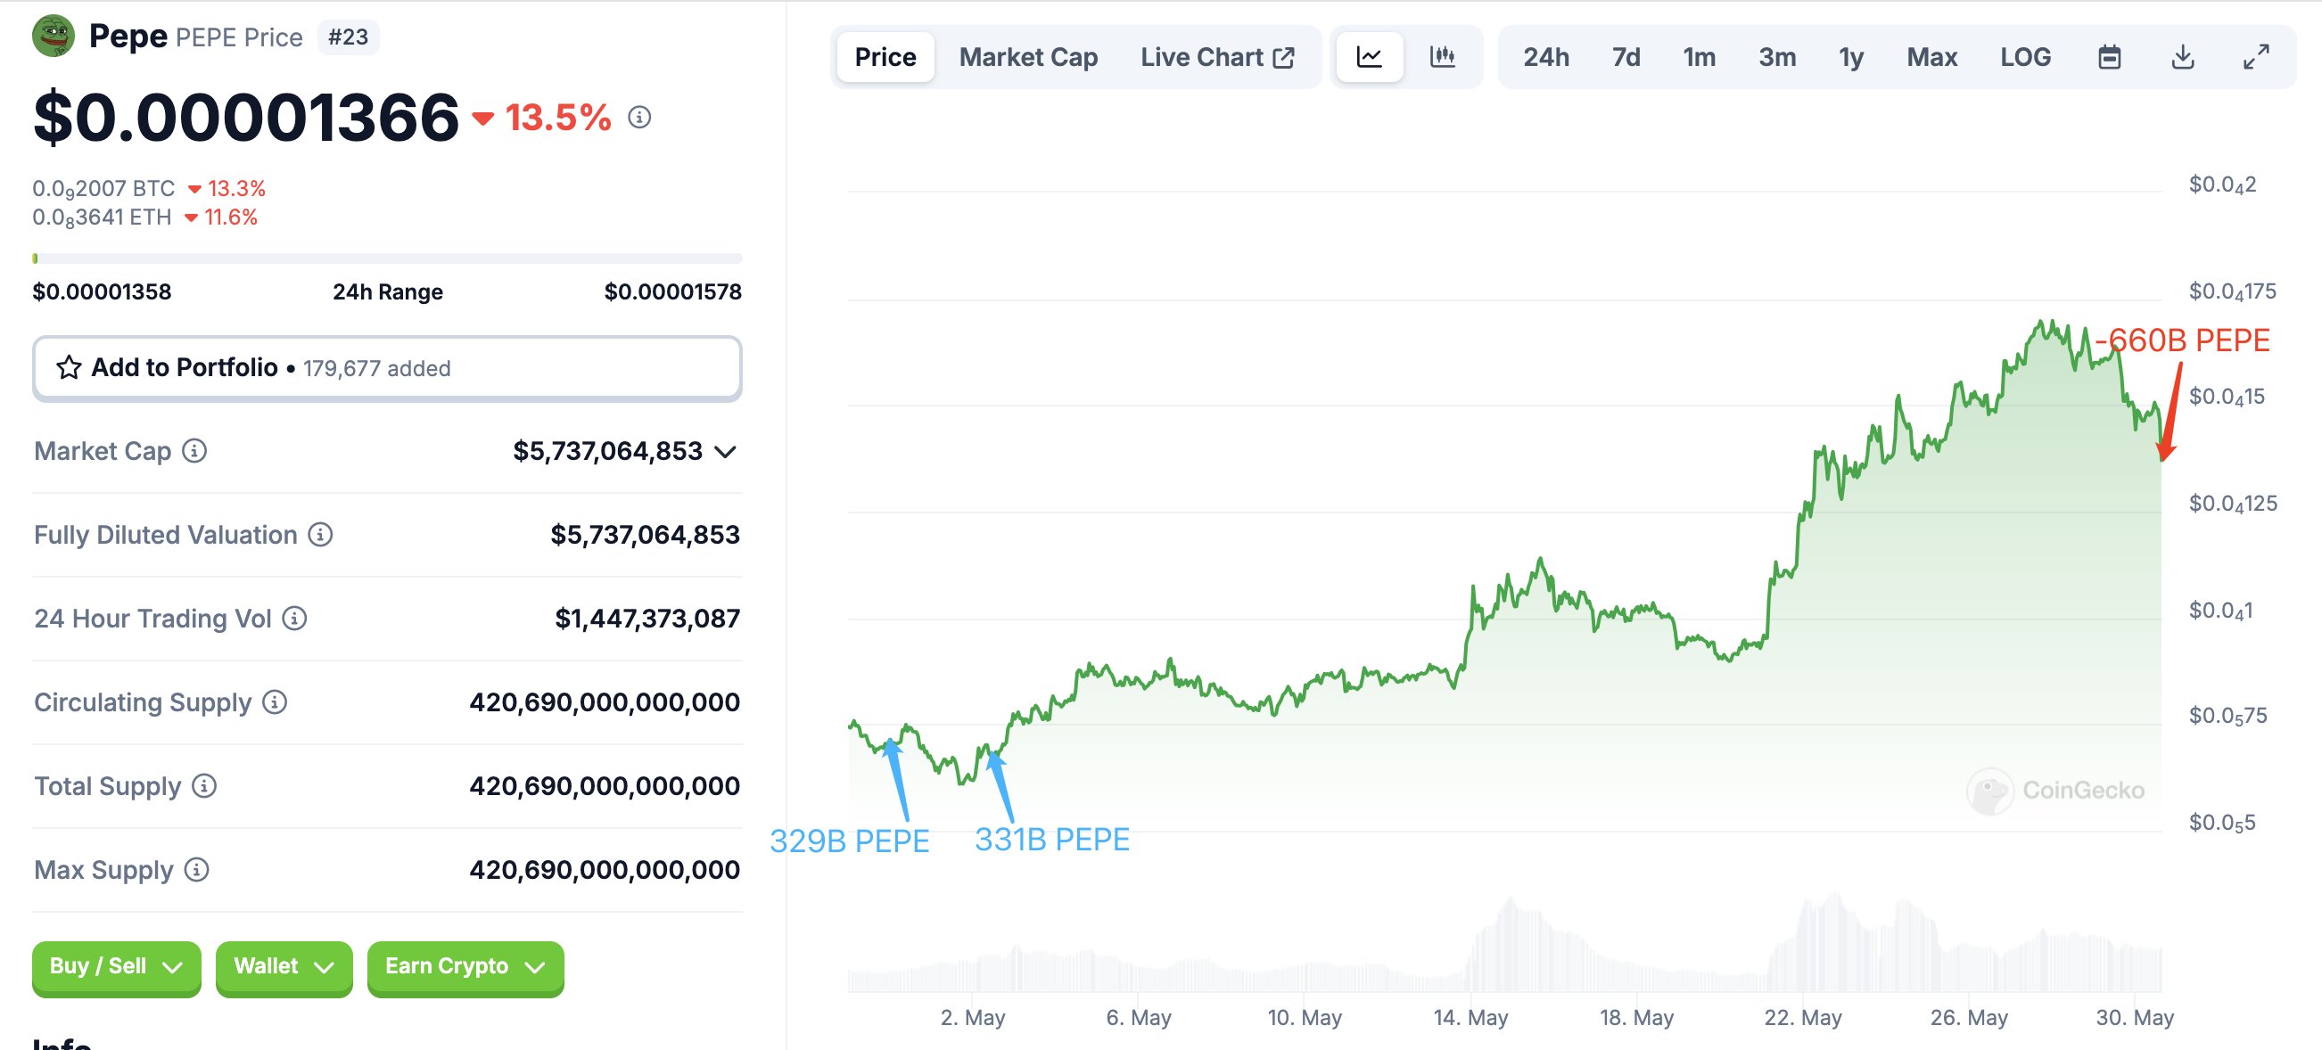Open the calendar date range picker
The width and height of the screenshot is (2322, 1050).
point(2109,58)
